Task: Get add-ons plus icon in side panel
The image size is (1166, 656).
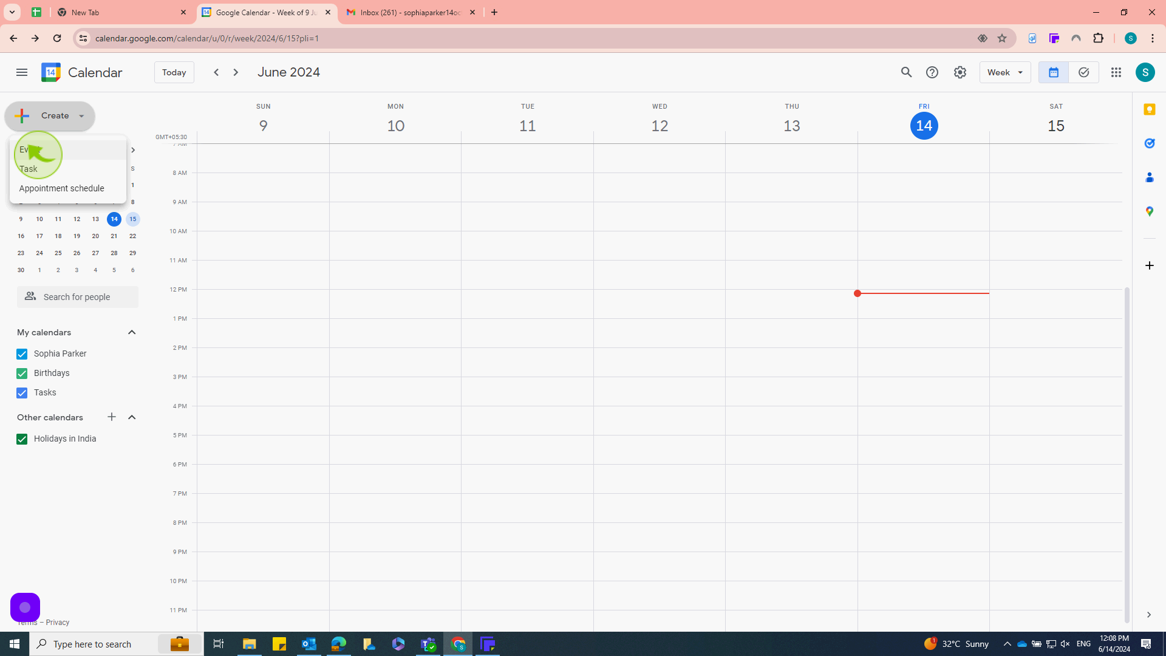Action: tap(1149, 265)
